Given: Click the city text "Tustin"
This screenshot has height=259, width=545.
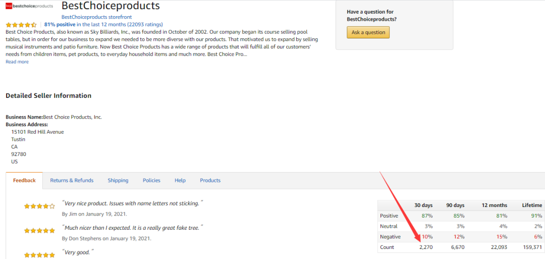Looking at the screenshot, I should (x=18, y=139).
